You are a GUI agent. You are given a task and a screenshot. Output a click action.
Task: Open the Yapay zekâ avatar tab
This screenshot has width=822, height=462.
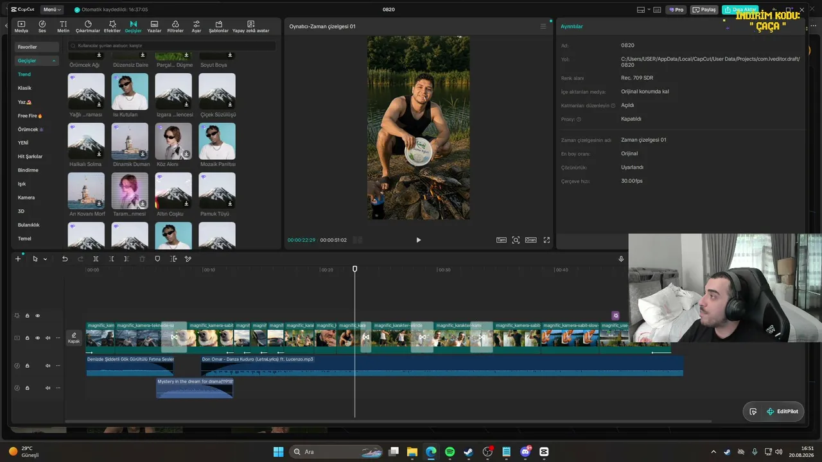tap(251, 26)
